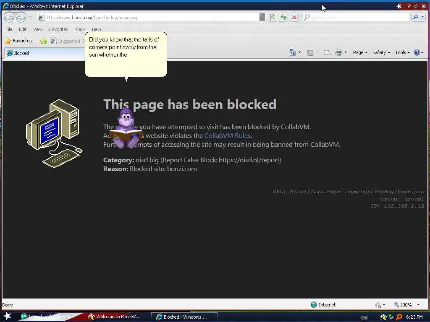
Task: Click the search magnifier button
Action: 415,17
